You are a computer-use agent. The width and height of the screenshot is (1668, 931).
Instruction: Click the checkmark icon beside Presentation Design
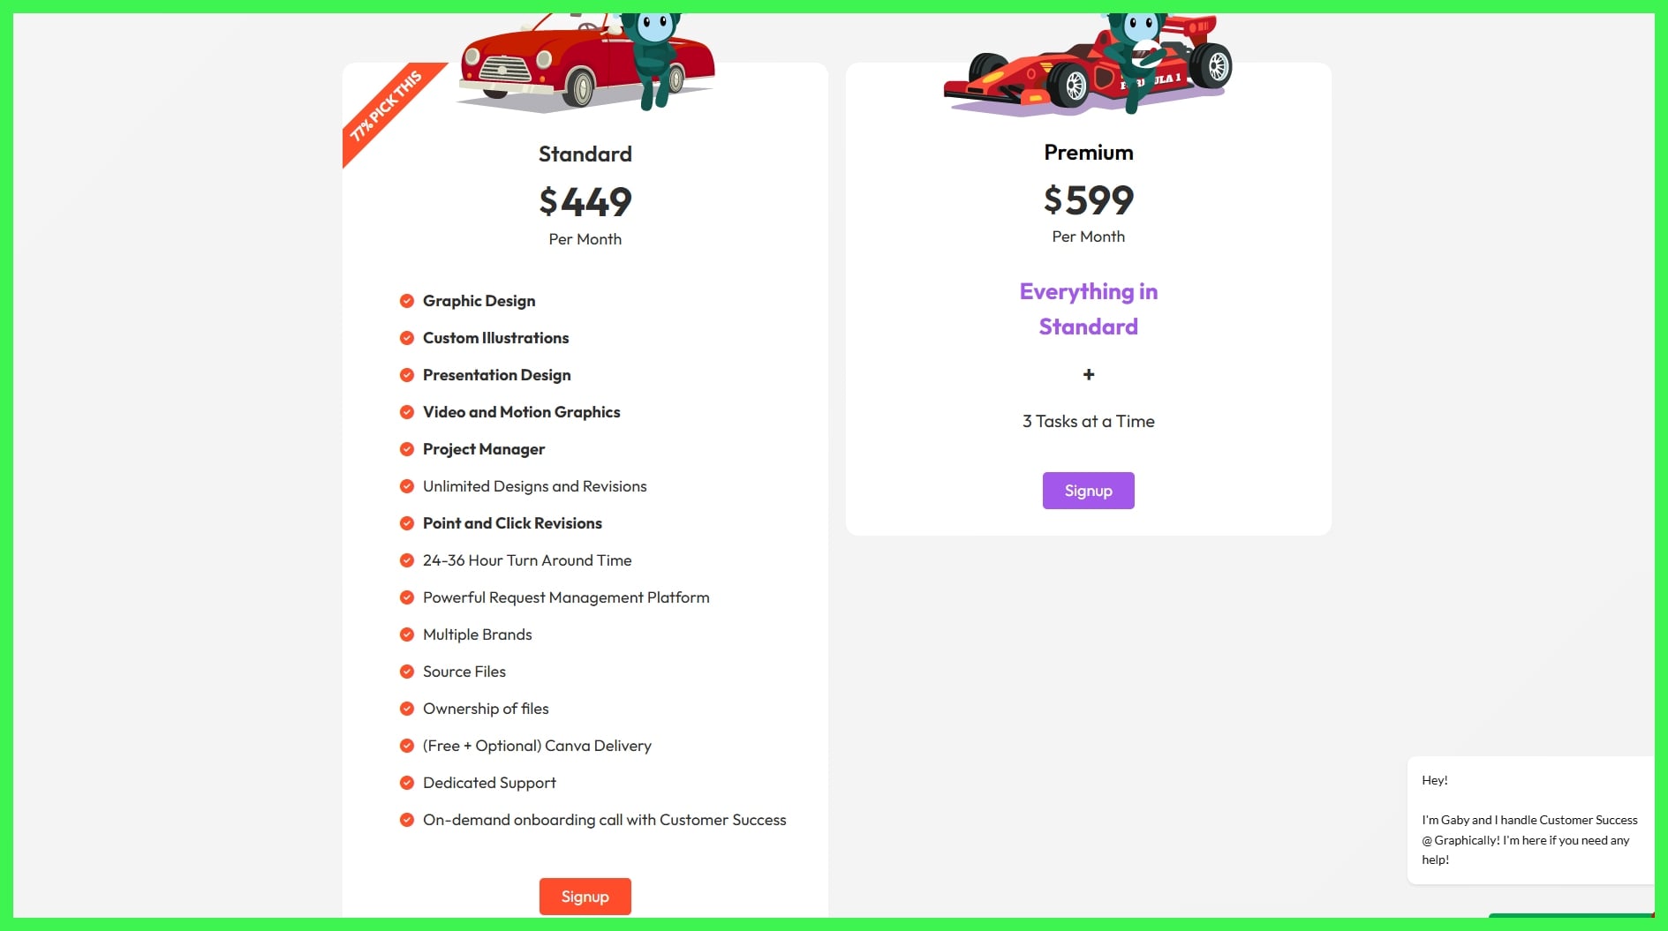[x=407, y=374]
